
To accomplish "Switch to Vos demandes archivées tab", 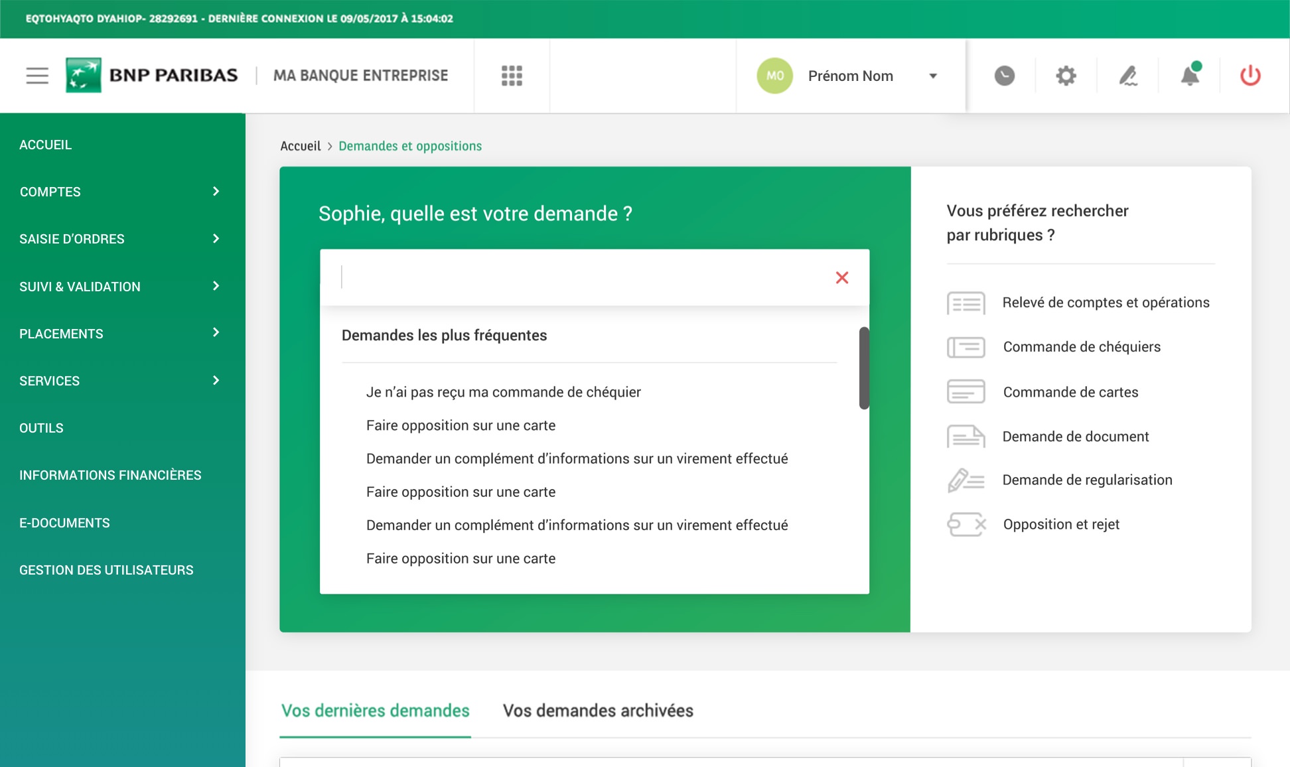I will pos(597,711).
